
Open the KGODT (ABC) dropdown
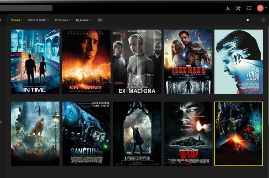coord(38,20)
